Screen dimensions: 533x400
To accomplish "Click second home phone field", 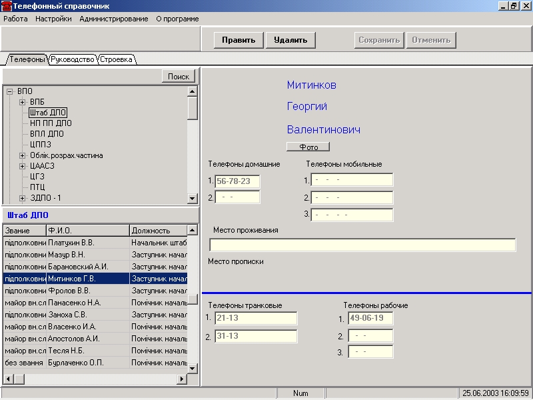I will 237,197.
